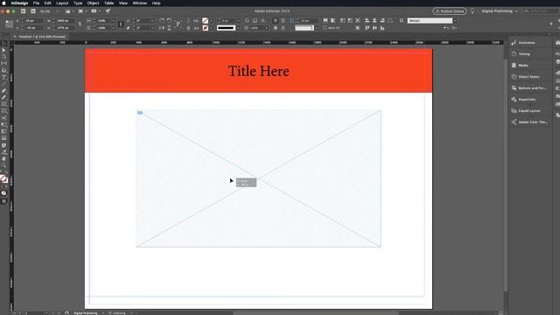Select the Zoom tool in toolbox
The height and width of the screenshot is (315, 560).
[3, 165]
